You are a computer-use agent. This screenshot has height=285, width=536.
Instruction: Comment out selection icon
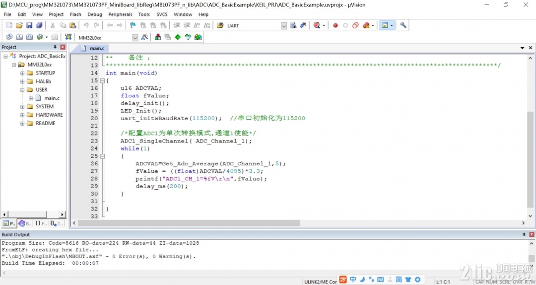(x=197, y=25)
